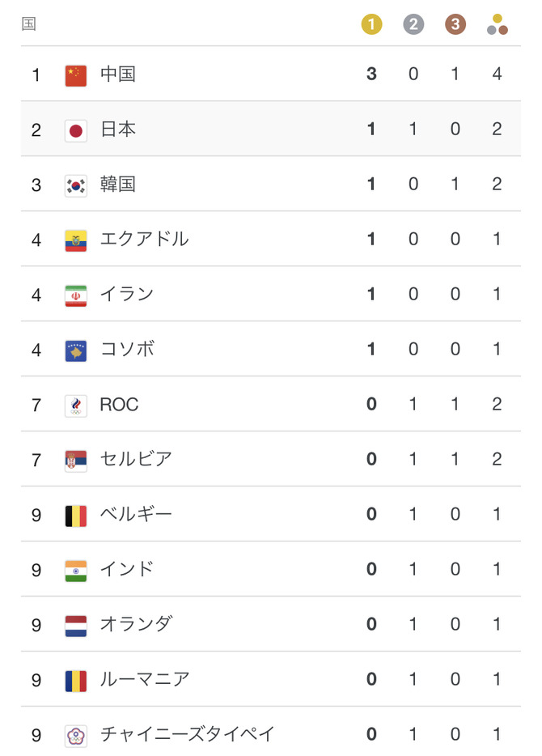The image size is (542, 756).
Task: Click the silver medal column header icon
Action: click(x=413, y=24)
